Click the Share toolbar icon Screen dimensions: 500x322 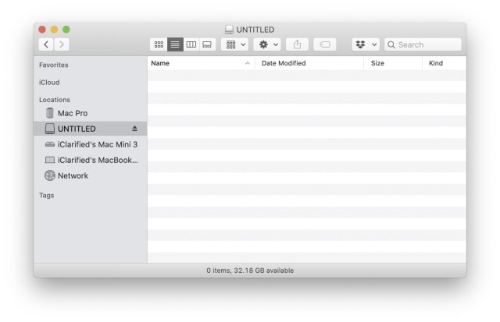pos(297,44)
